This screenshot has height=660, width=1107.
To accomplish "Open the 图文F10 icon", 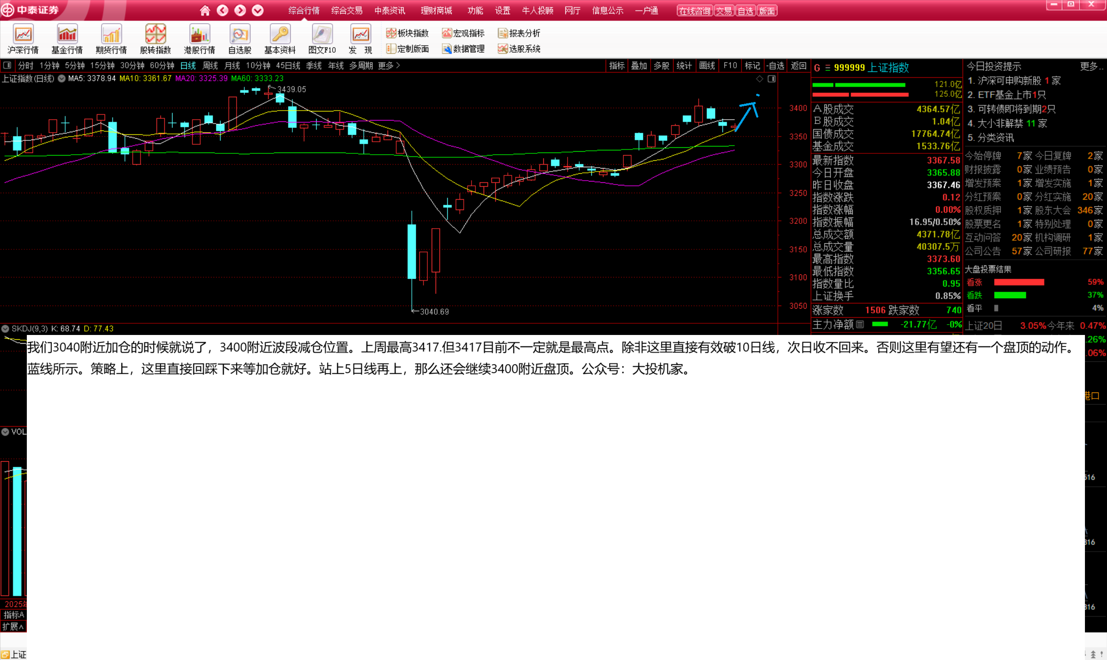I will tap(322, 39).
